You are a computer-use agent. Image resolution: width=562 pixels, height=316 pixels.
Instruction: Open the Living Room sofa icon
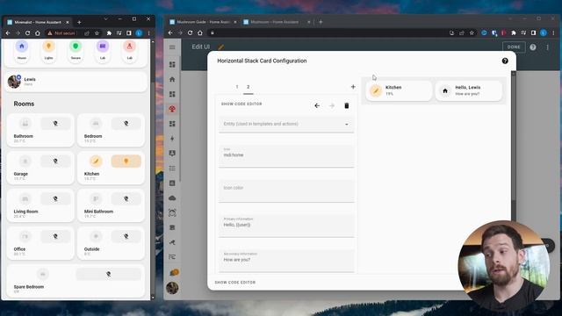tap(25, 199)
